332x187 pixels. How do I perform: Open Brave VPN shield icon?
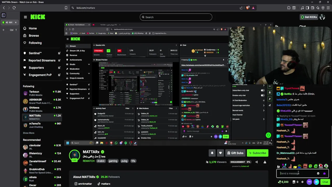323,8
